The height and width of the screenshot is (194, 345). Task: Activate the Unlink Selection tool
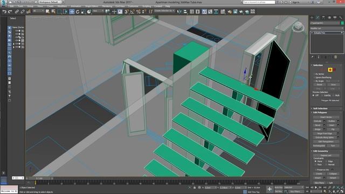point(23,12)
